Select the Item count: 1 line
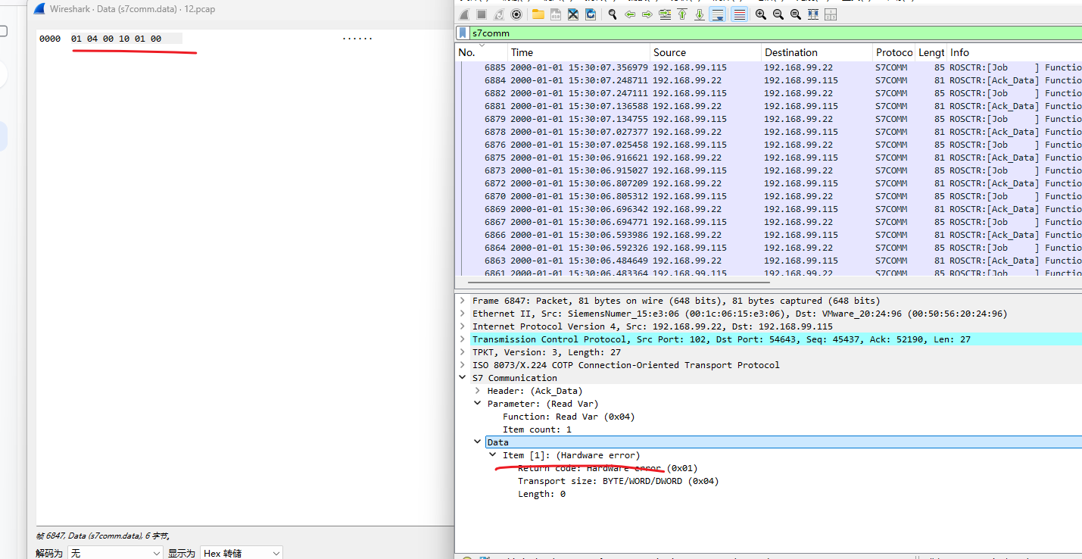 pyautogui.click(x=537, y=429)
